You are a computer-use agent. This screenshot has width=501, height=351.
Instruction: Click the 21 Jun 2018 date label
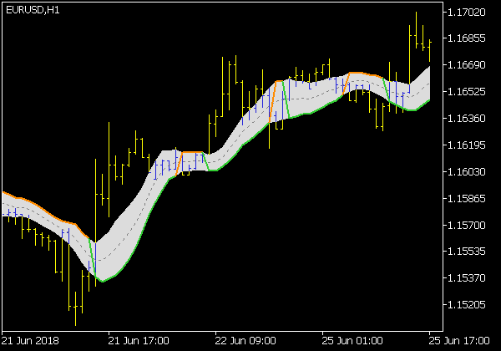30,341
